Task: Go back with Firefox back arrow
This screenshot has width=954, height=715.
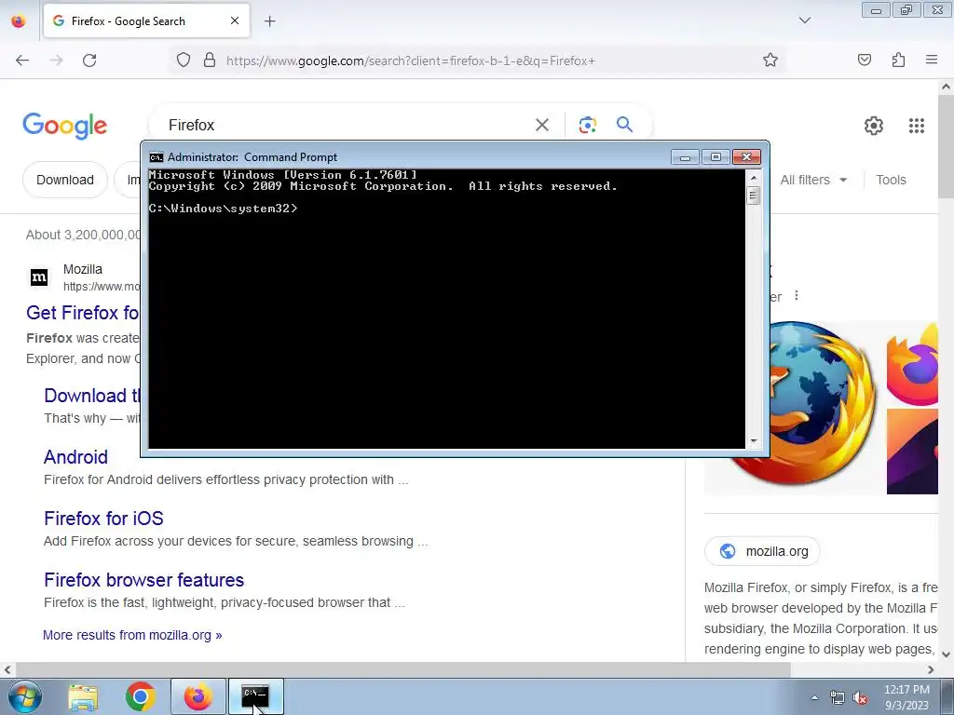Action: (x=22, y=61)
